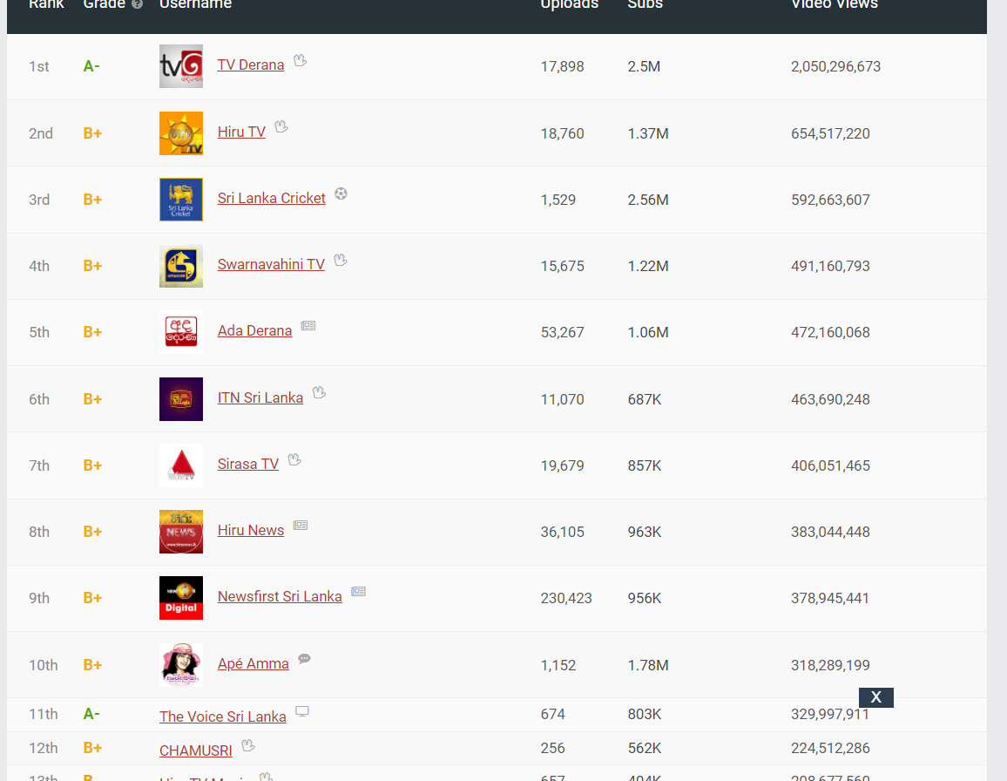Click the speech bubble icon beside Apé Amma

(304, 659)
